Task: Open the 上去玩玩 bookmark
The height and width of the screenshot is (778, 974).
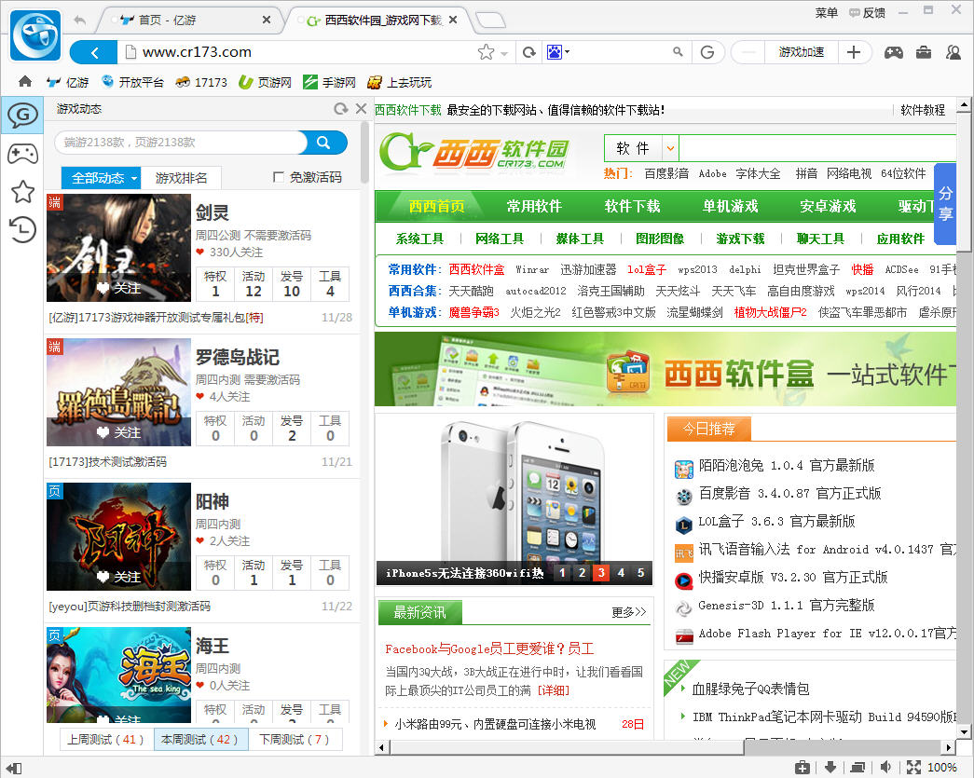Action: (x=400, y=82)
